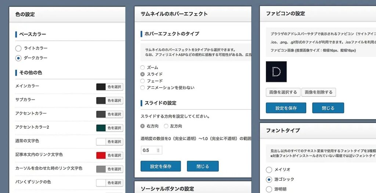Select the メイリオ font type
The height and width of the screenshot is (193, 376).
[x=269, y=170]
